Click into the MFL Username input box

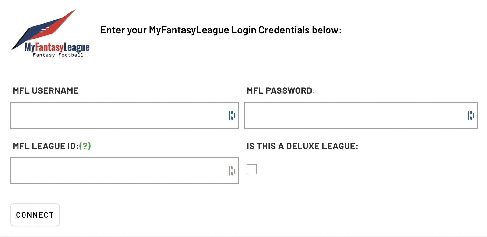pyautogui.click(x=111, y=115)
